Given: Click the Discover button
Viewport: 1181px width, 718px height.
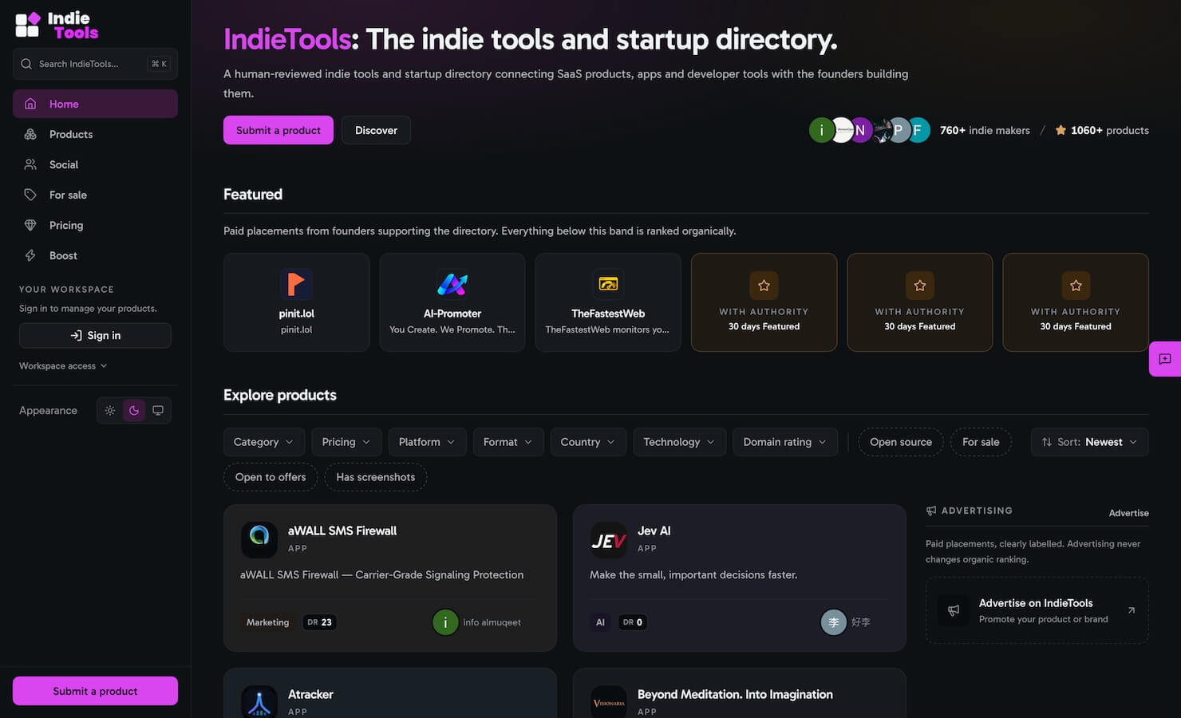Looking at the screenshot, I should (x=376, y=130).
